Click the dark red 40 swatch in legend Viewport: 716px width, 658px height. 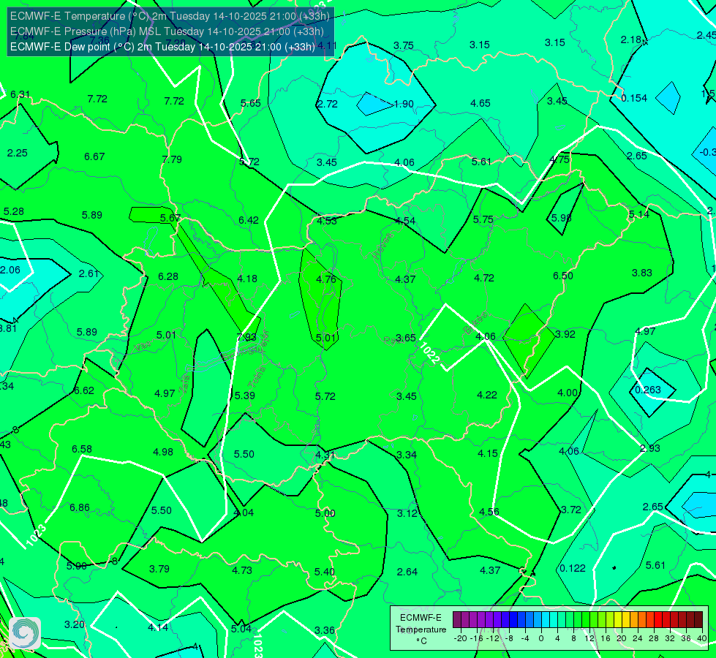pos(698,620)
